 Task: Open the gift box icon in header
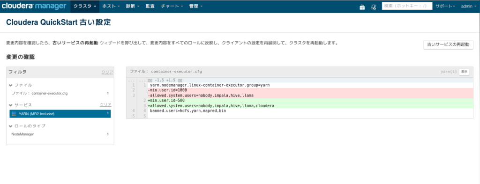[x=362, y=7]
